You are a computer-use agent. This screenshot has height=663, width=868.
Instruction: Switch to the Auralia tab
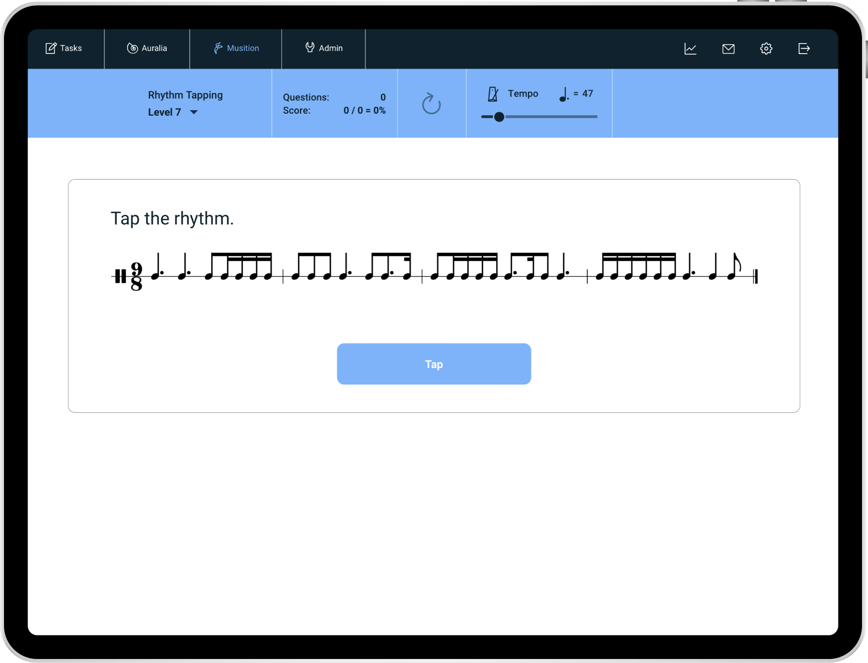tap(147, 49)
